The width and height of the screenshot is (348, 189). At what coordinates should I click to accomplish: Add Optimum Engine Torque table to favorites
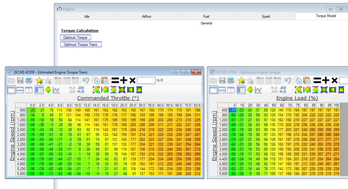(241, 80)
